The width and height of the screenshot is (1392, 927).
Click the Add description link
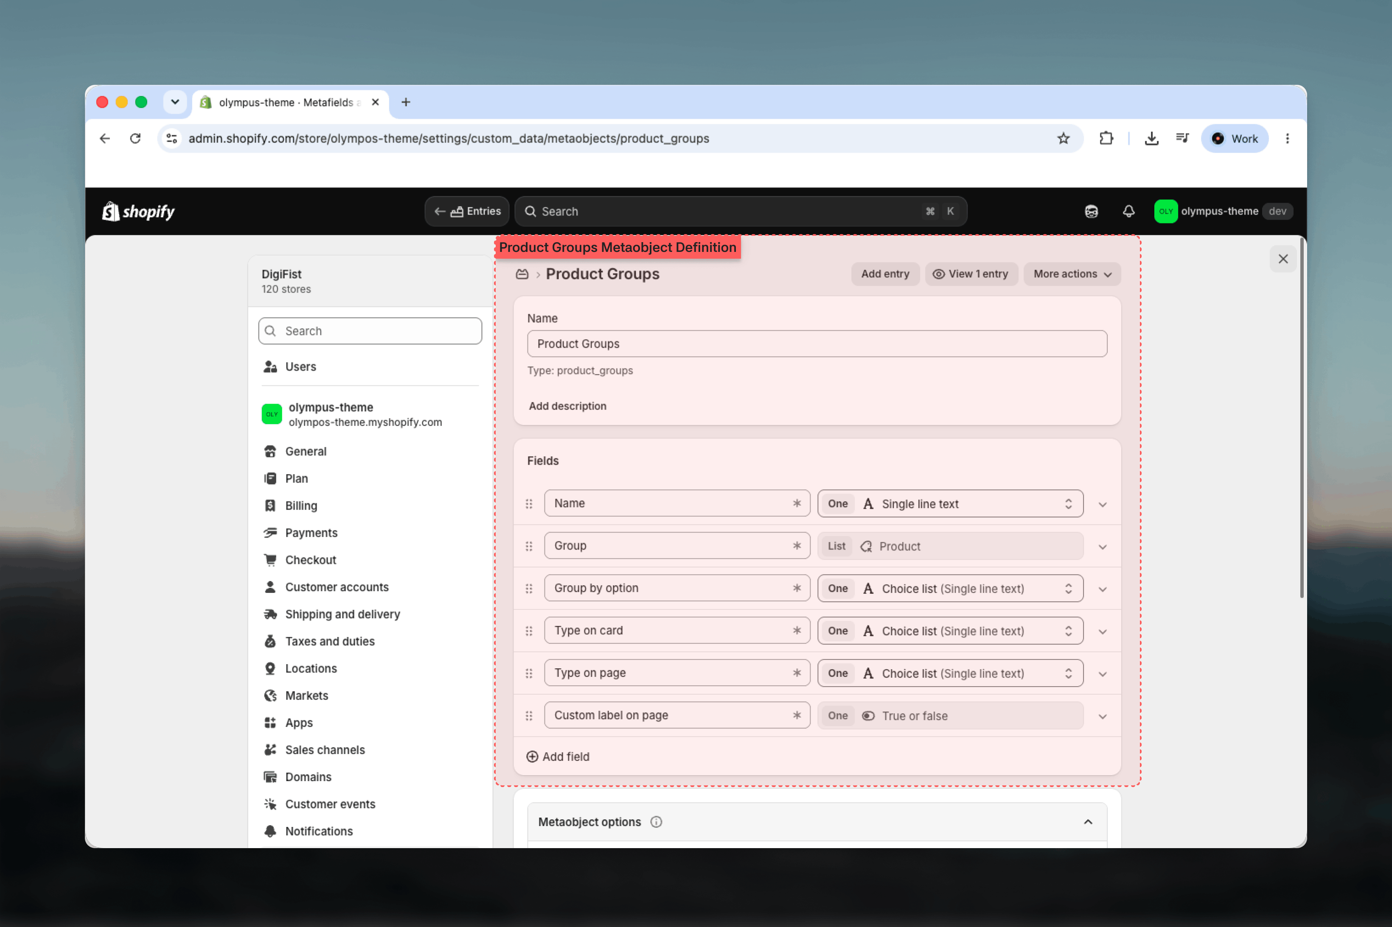(x=567, y=406)
